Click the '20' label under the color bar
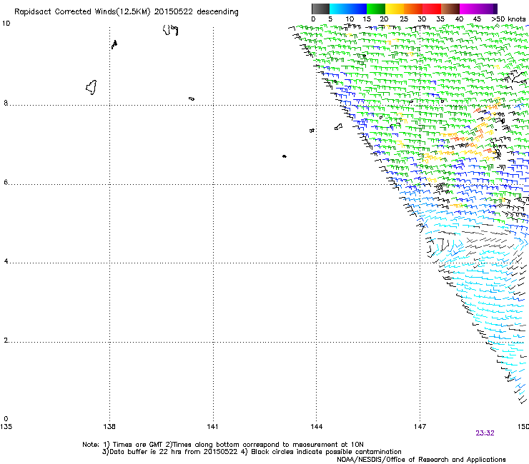This screenshot has width=529, height=464. point(384,19)
